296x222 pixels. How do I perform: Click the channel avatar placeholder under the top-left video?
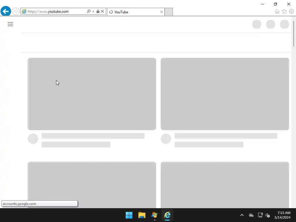click(33, 139)
